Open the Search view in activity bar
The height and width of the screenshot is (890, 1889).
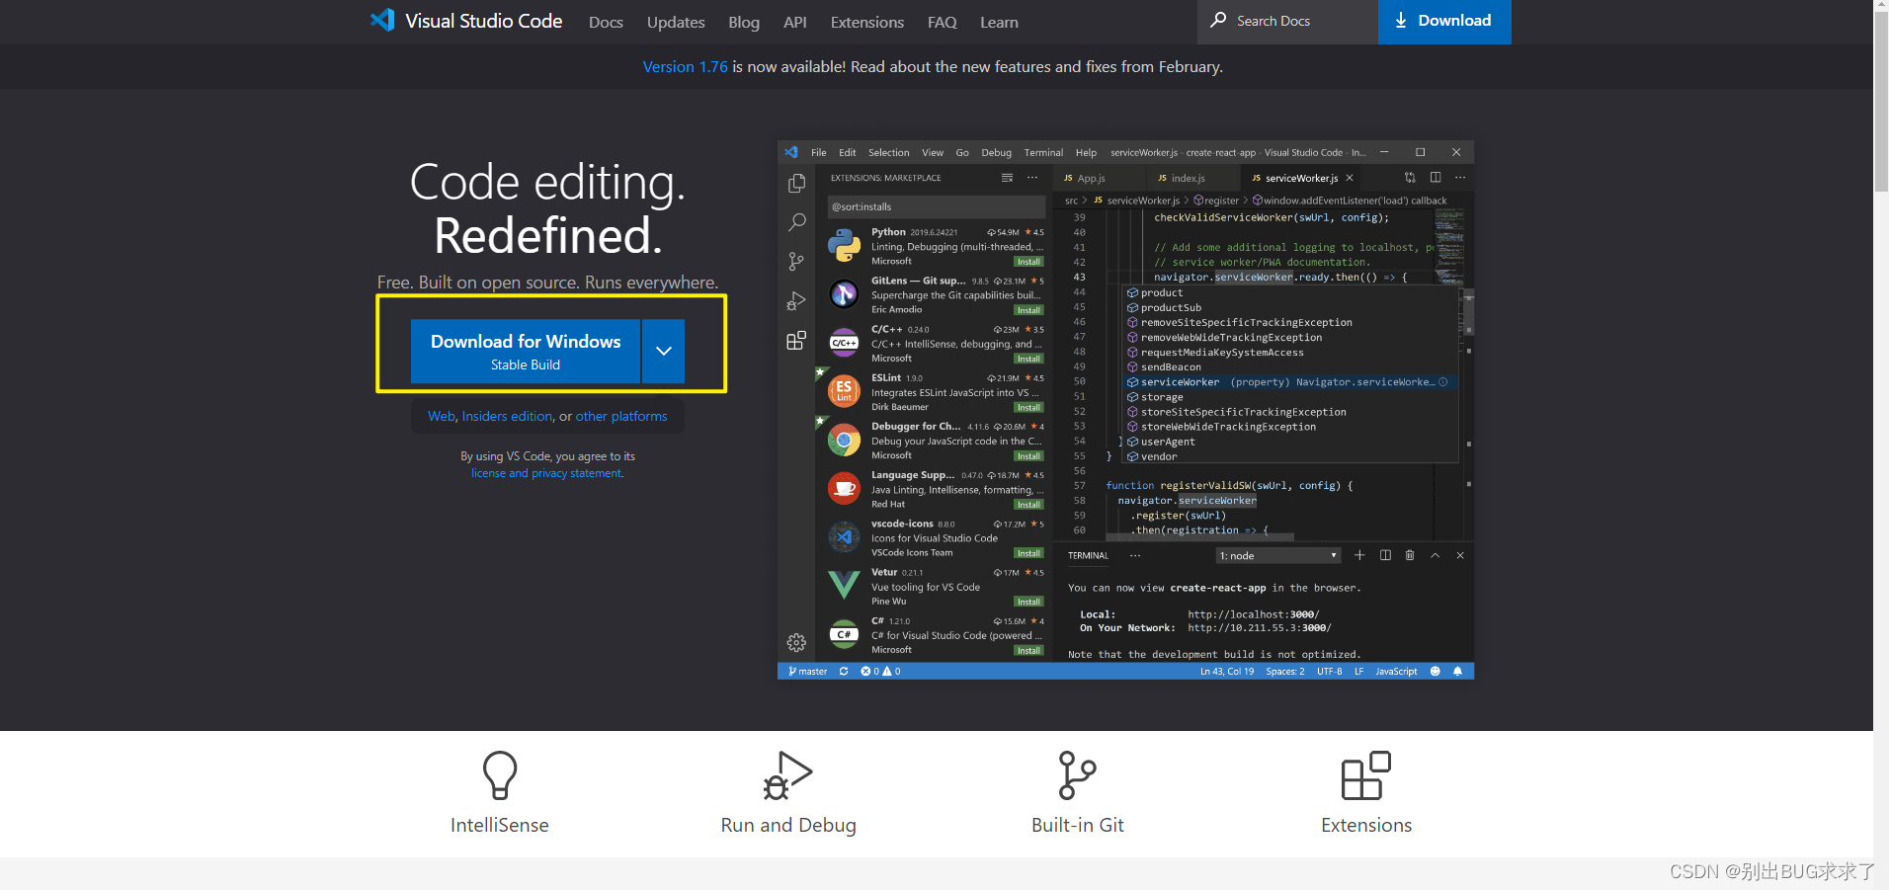click(x=796, y=222)
